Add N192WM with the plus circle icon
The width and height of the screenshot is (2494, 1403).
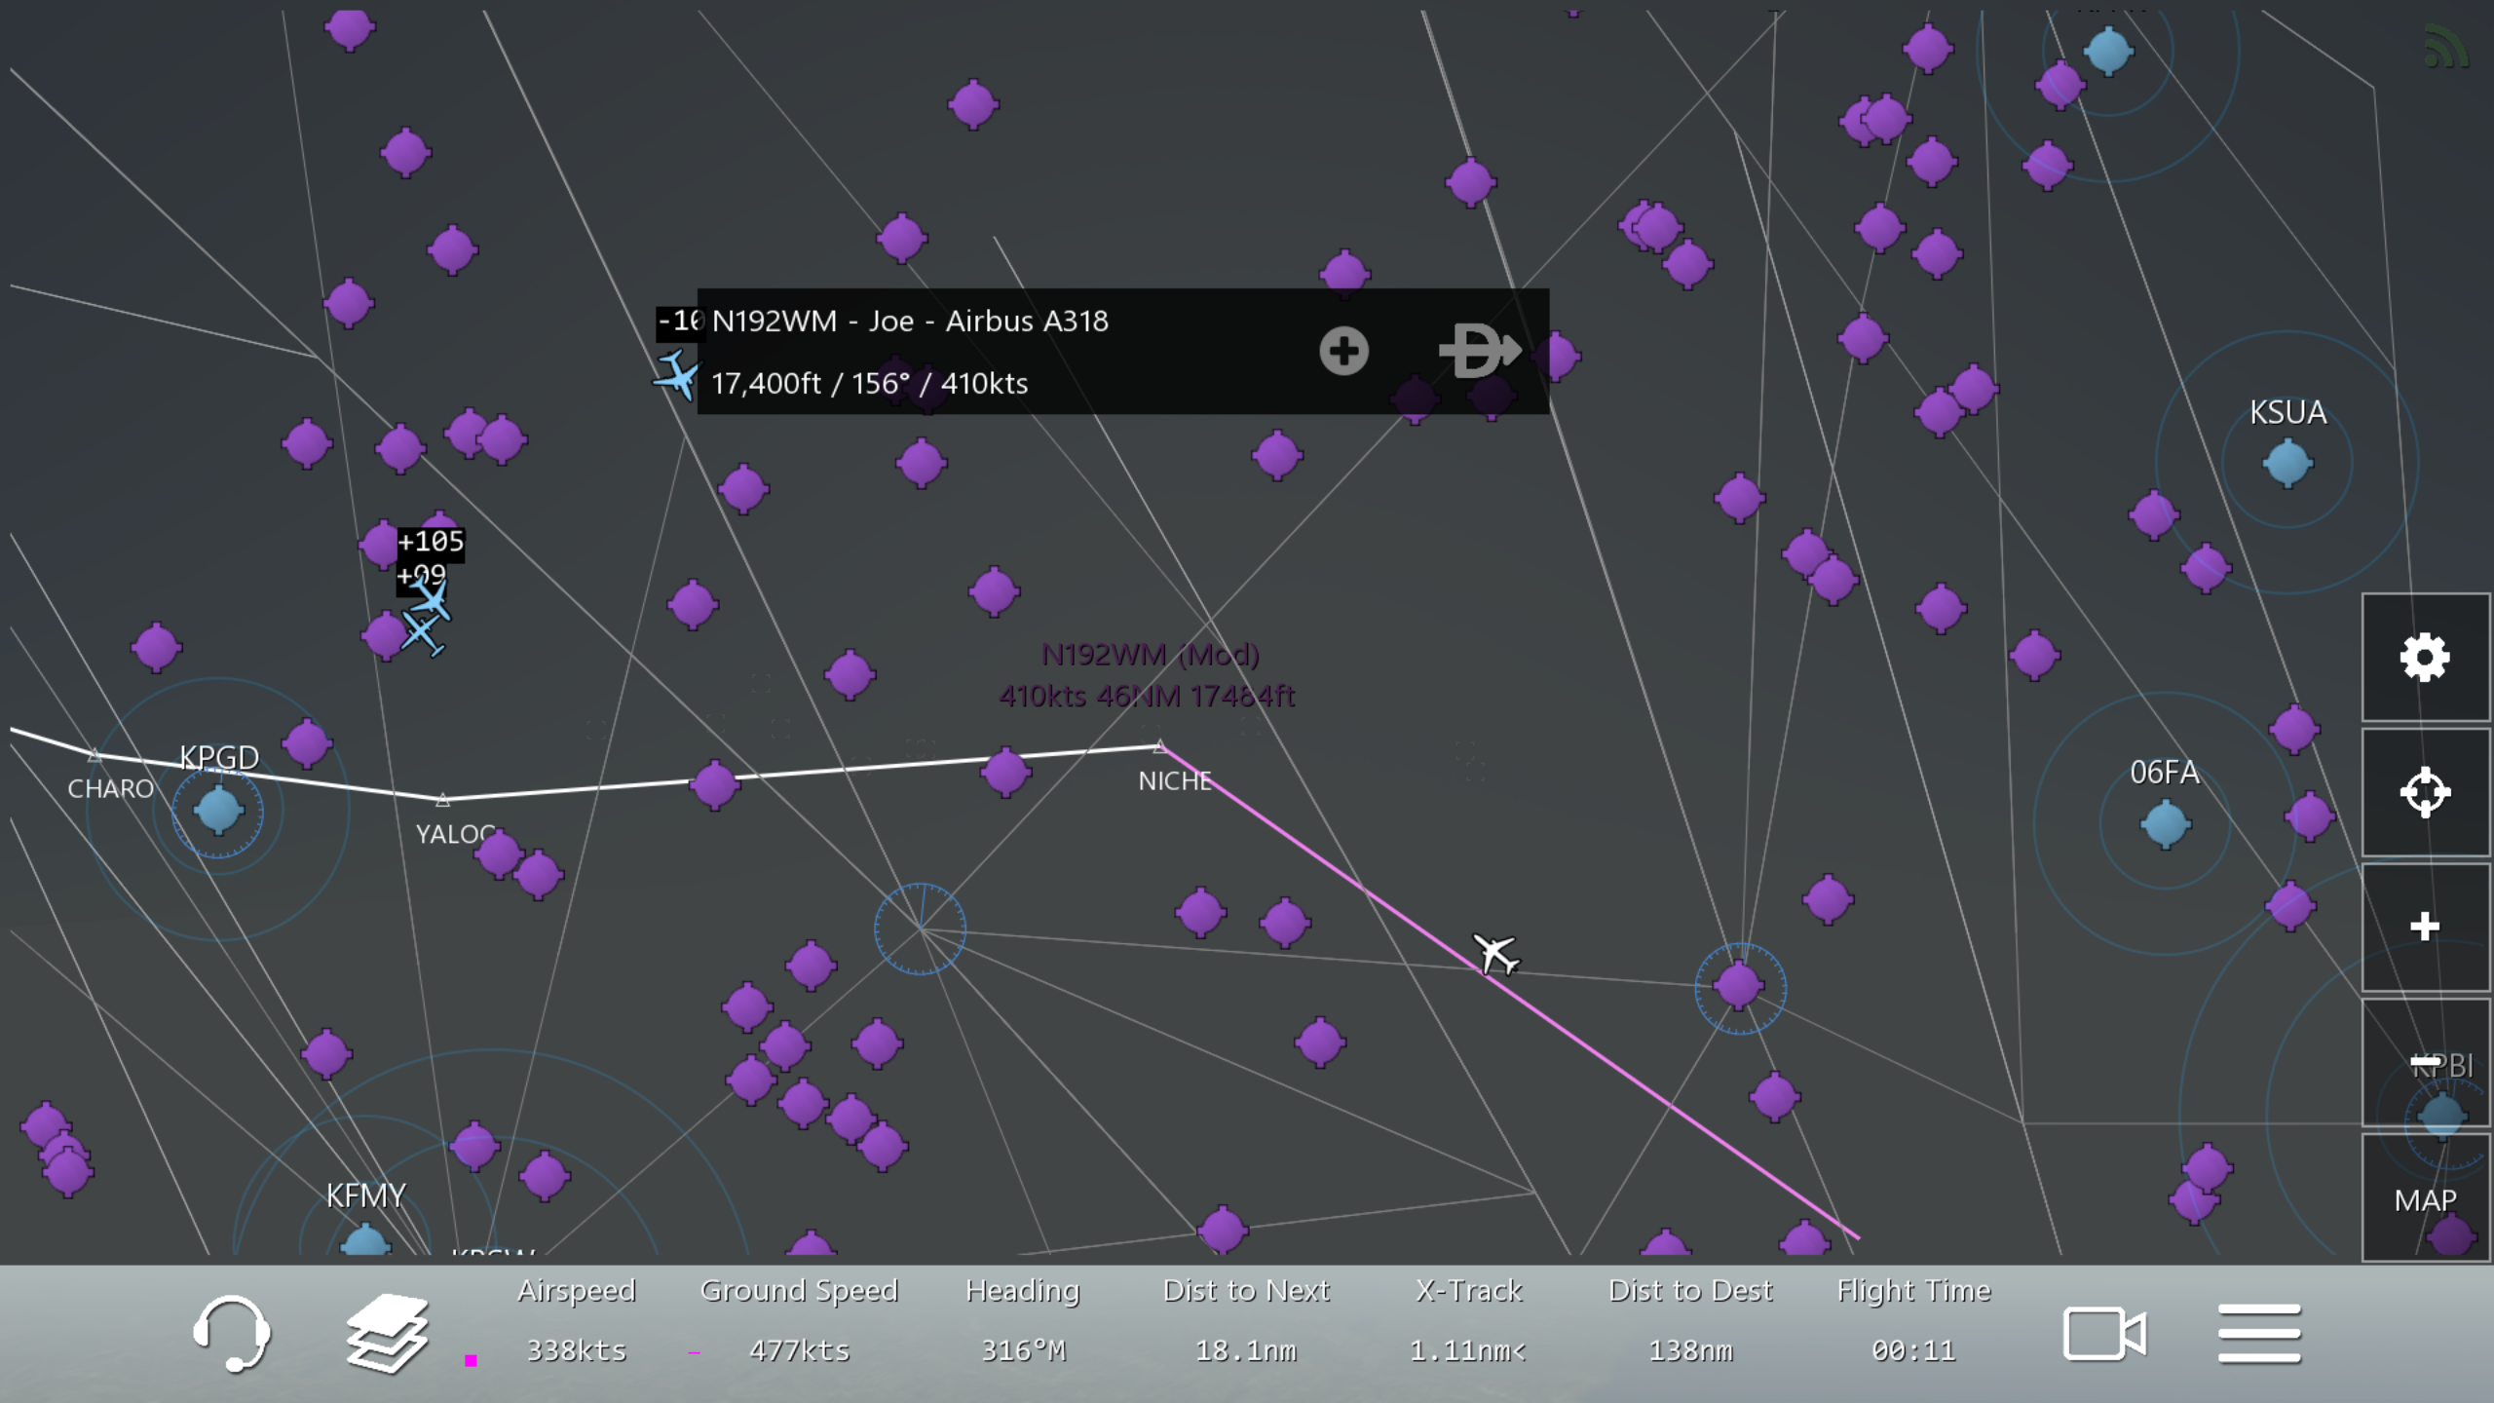pos(1343,351)
